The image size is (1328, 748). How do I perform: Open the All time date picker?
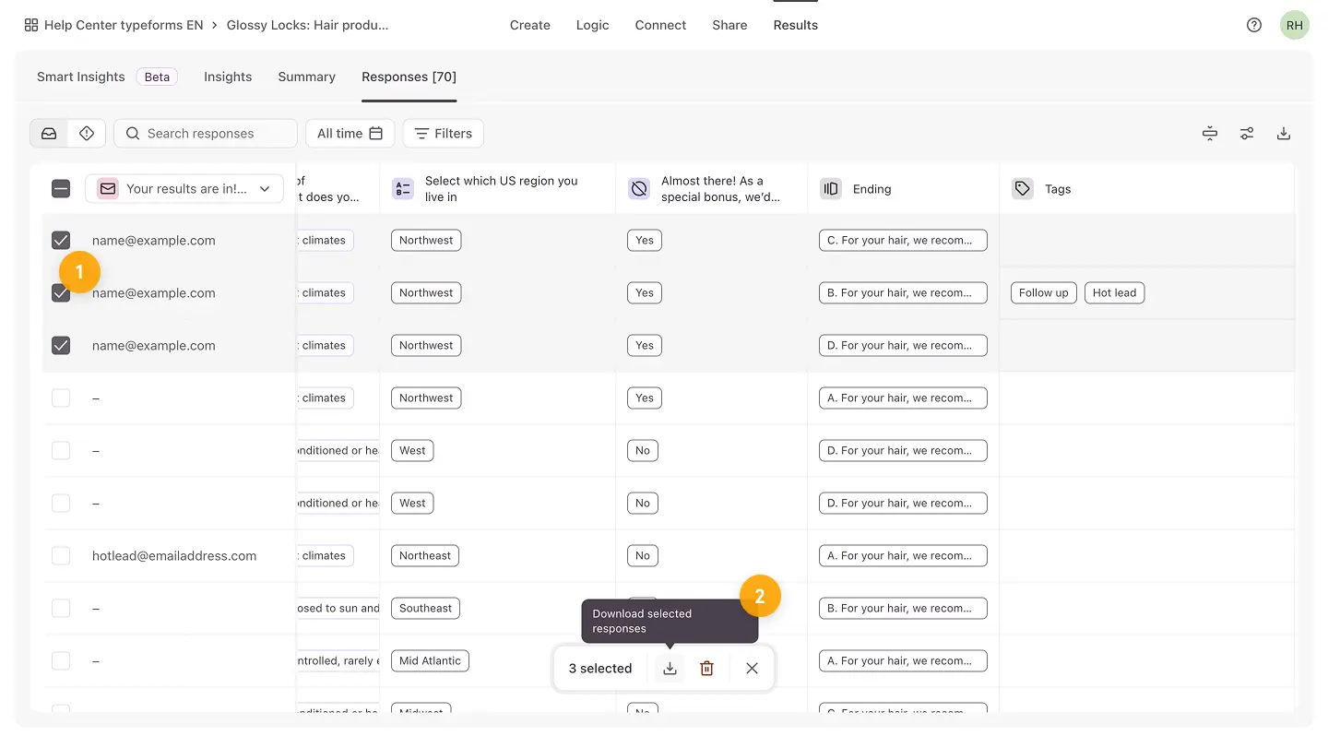(x=350, y=134)
